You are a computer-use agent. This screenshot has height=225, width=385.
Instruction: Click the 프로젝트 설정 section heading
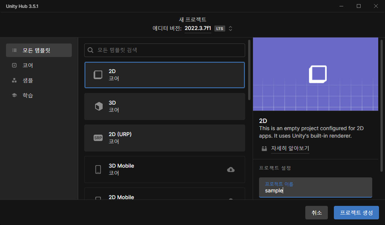pyautogui.click(x=275, y=168)
